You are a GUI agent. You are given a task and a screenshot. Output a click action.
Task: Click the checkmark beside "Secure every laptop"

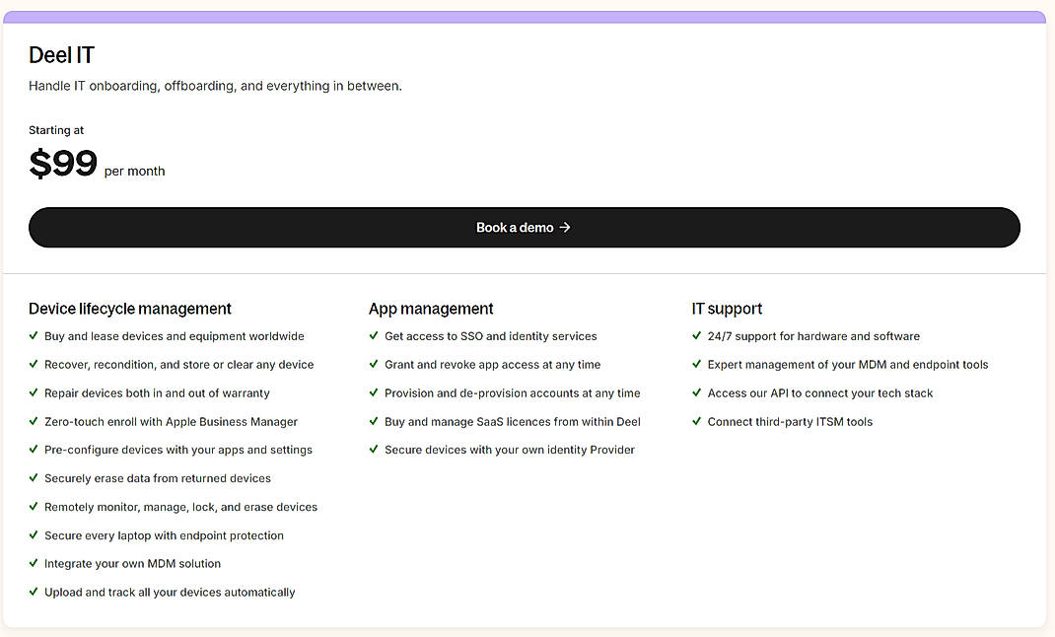coord(33,534)
